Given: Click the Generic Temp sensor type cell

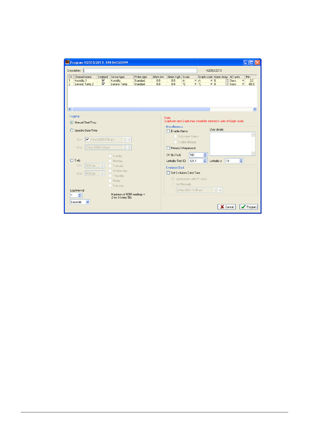Looking at the screenshot, I should pos(122,84).
